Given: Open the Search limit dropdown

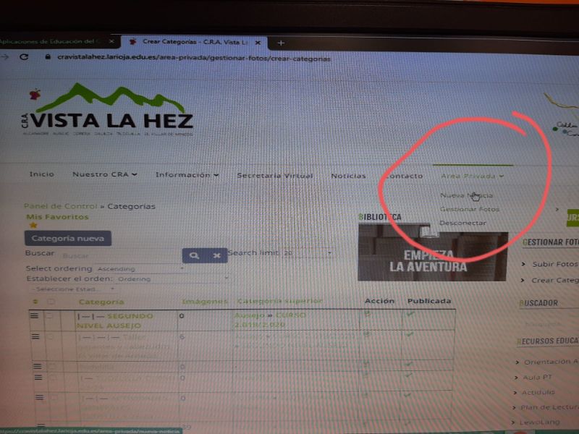Looking at the screenshot, I should click(308, 253).
